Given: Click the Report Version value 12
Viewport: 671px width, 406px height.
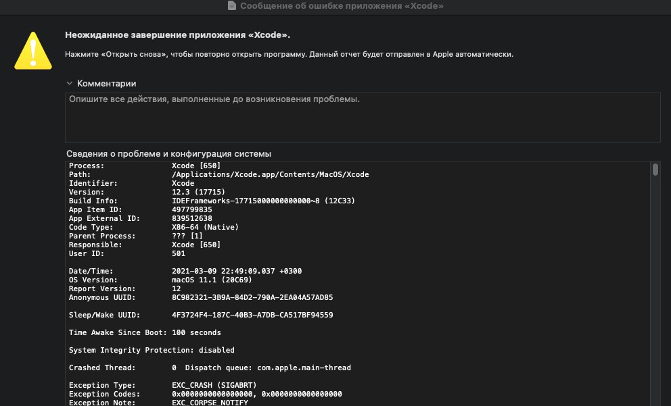Looking at the screenshot, I should (177, 288).
